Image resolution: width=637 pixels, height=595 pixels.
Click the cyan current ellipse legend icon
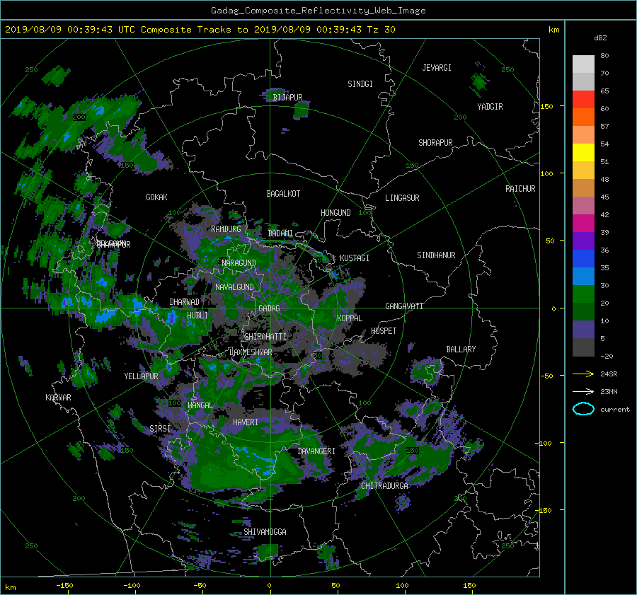583,409
